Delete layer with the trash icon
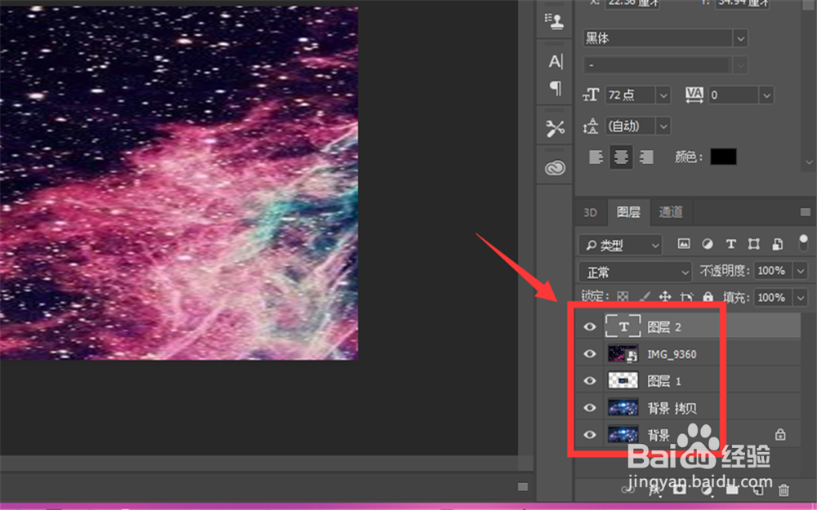817x510 pixels. coord(783,491)
